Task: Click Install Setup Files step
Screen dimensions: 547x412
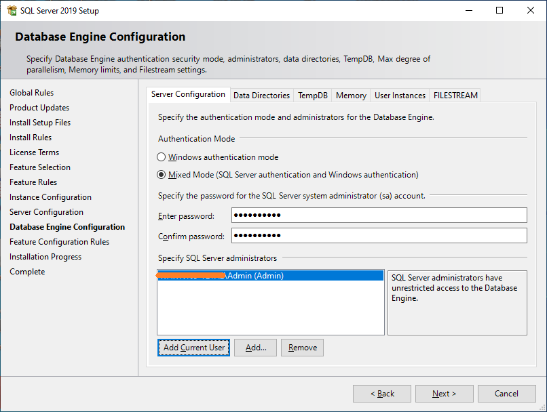Action: tap(40, 123)
